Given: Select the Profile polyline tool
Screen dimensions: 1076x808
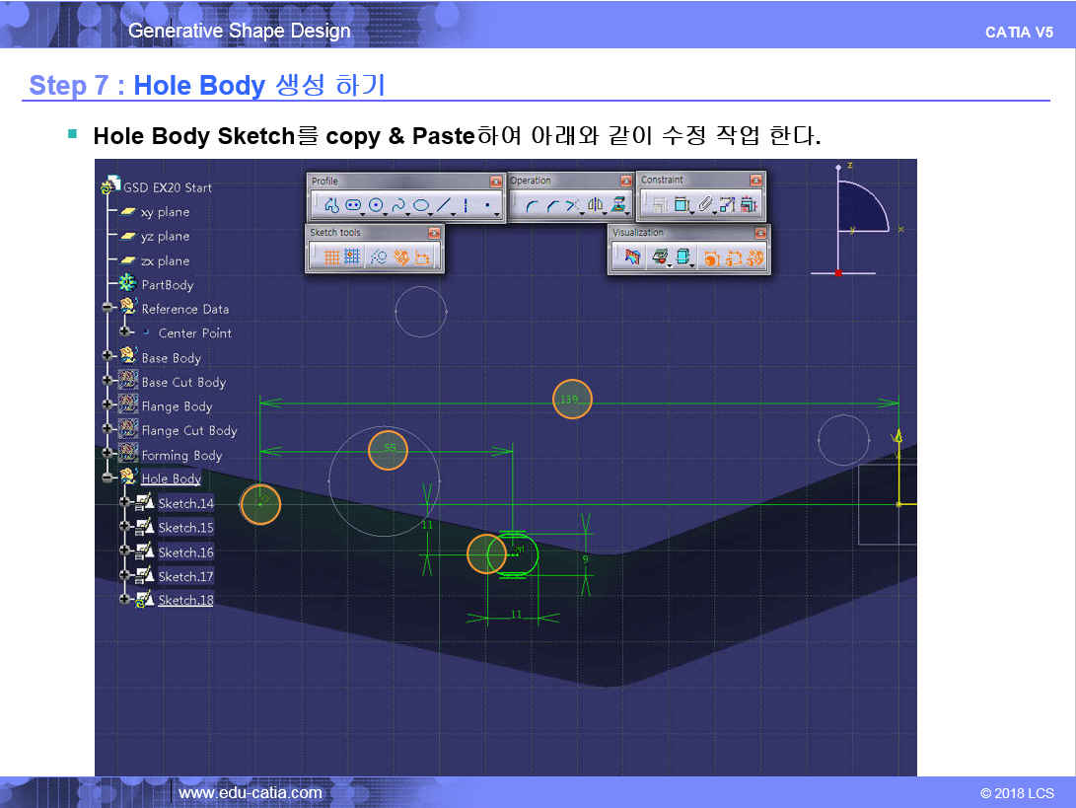Looking at the screenshot, I should 330,205.
